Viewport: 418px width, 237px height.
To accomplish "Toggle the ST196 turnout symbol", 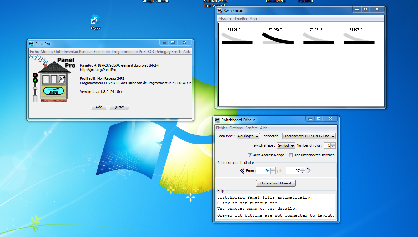I will (x=318, y=39).
